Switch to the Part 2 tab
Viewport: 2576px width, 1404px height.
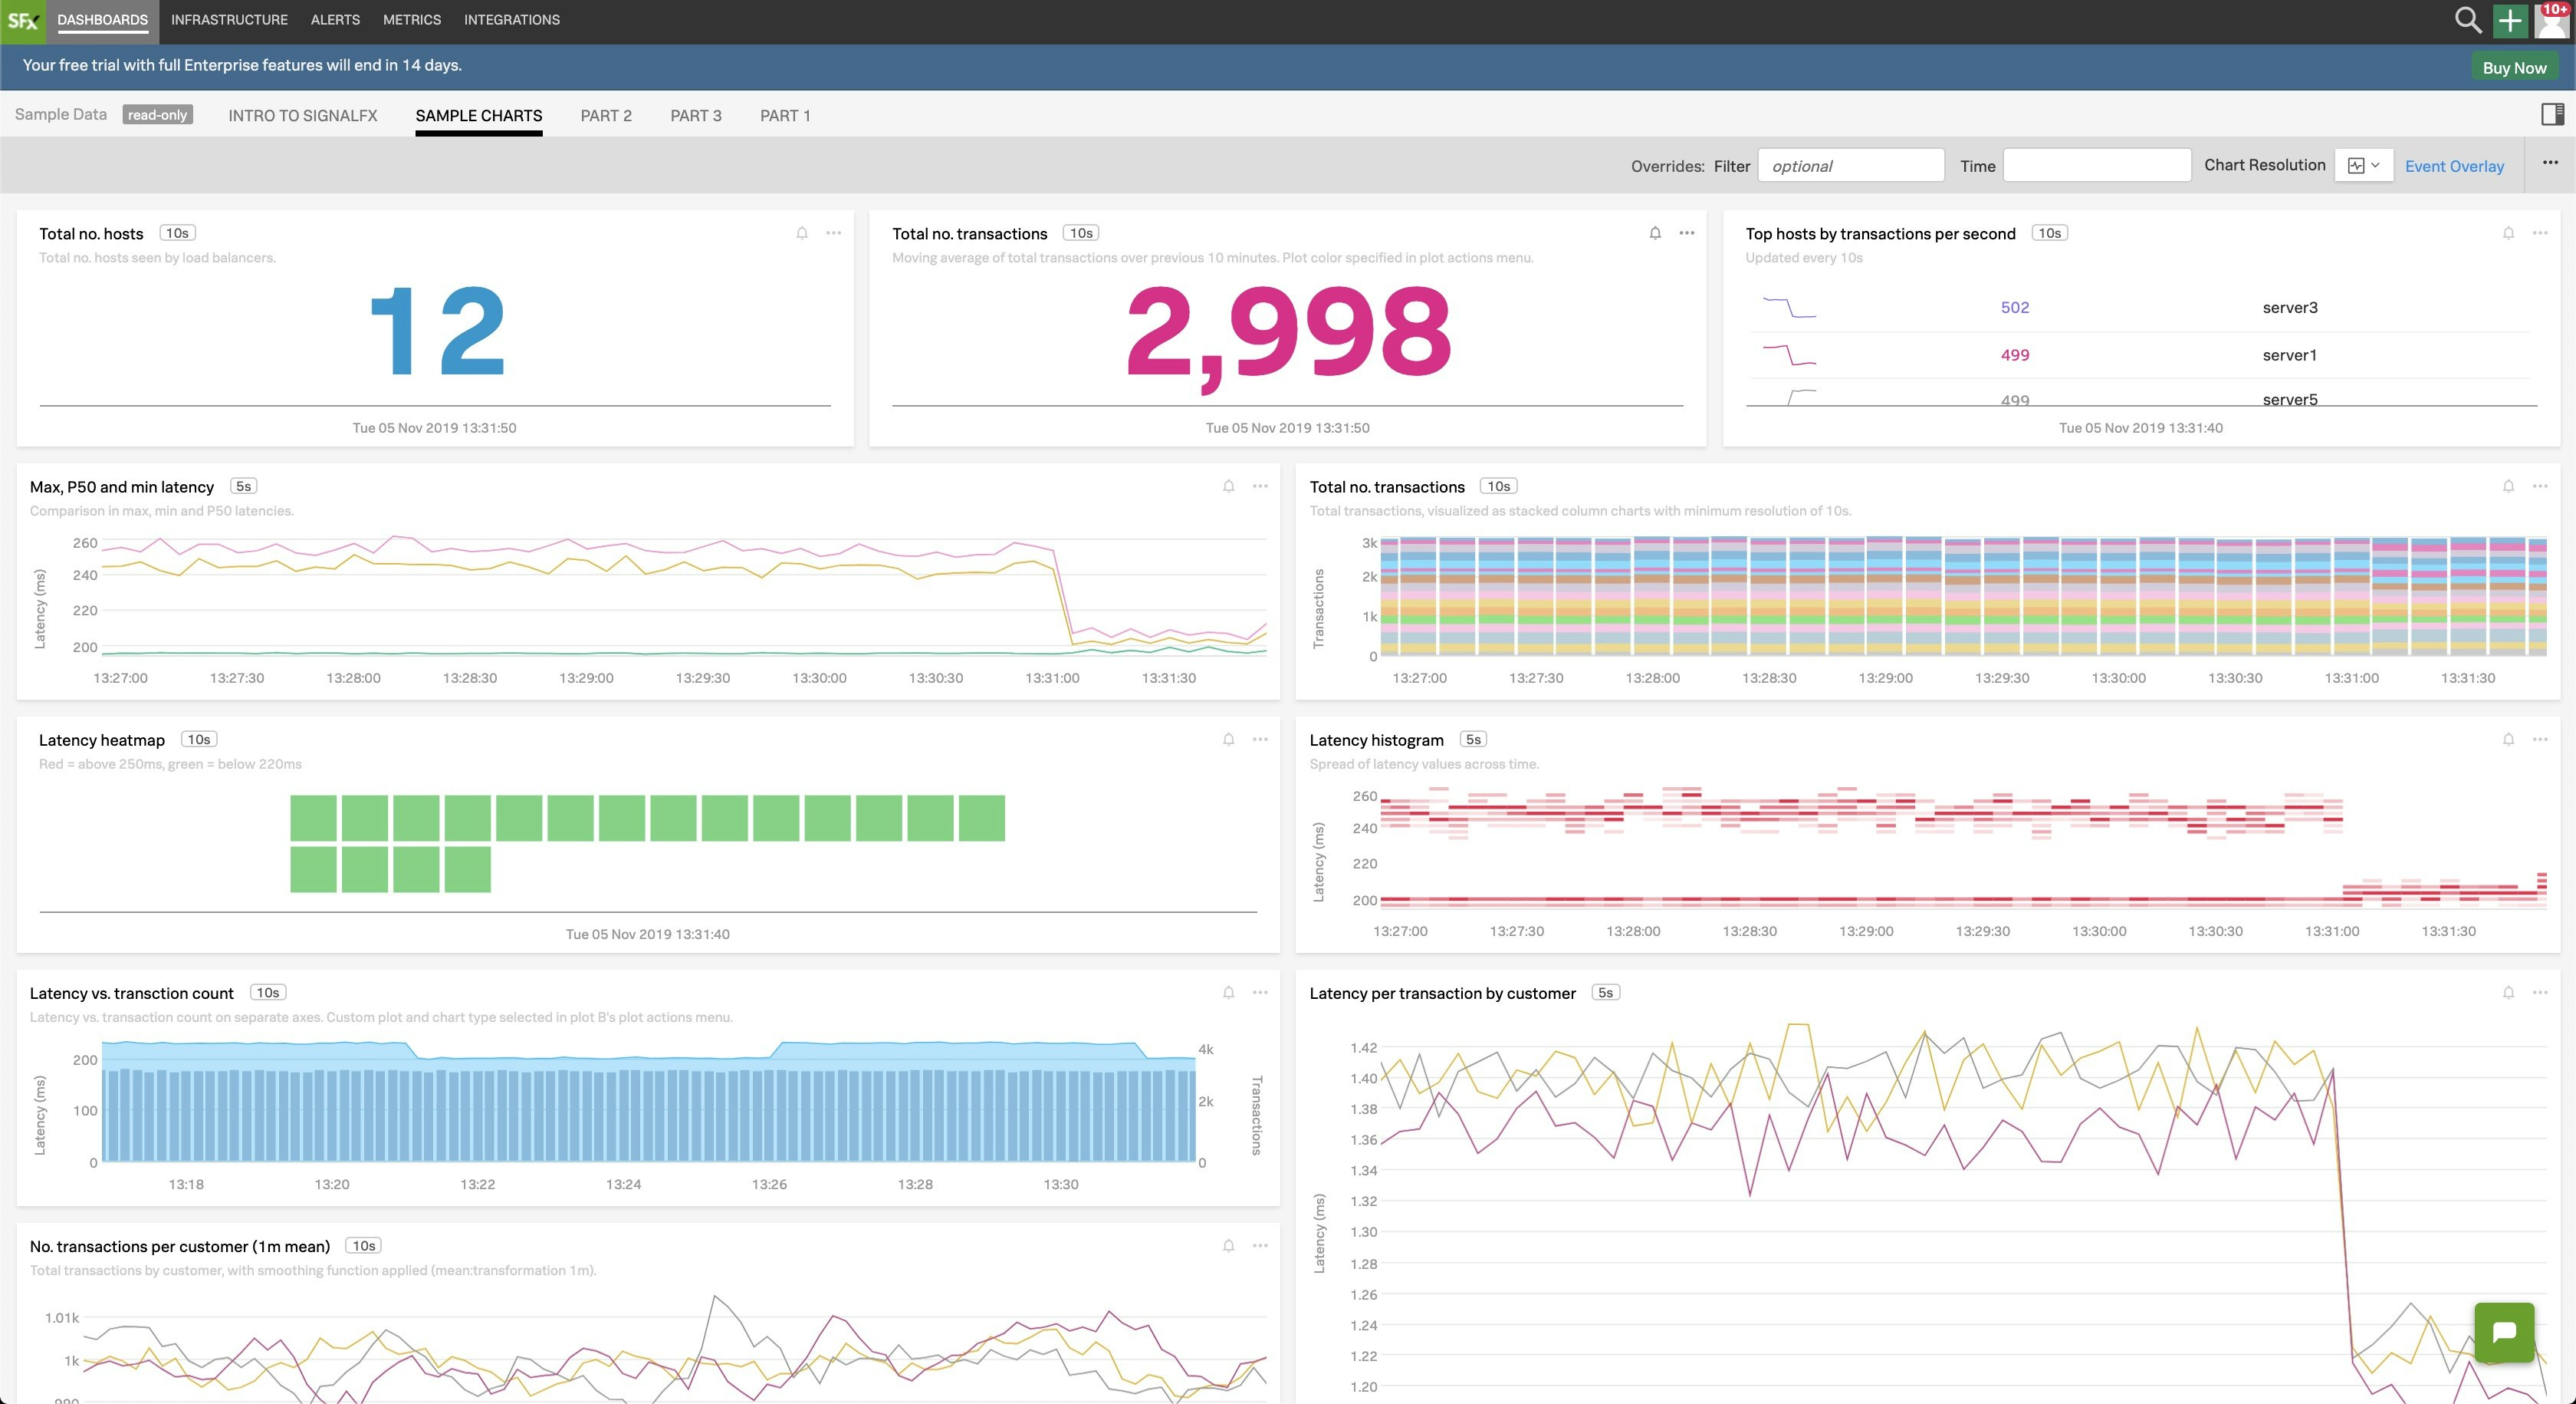[606, 115]
